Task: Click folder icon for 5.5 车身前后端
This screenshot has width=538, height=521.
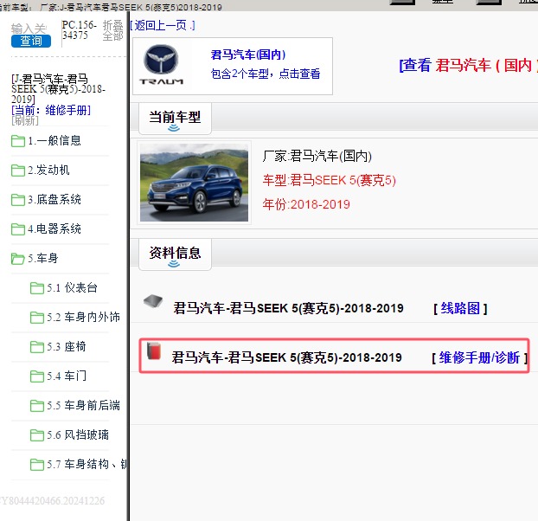Action: (x=36, y=406)
